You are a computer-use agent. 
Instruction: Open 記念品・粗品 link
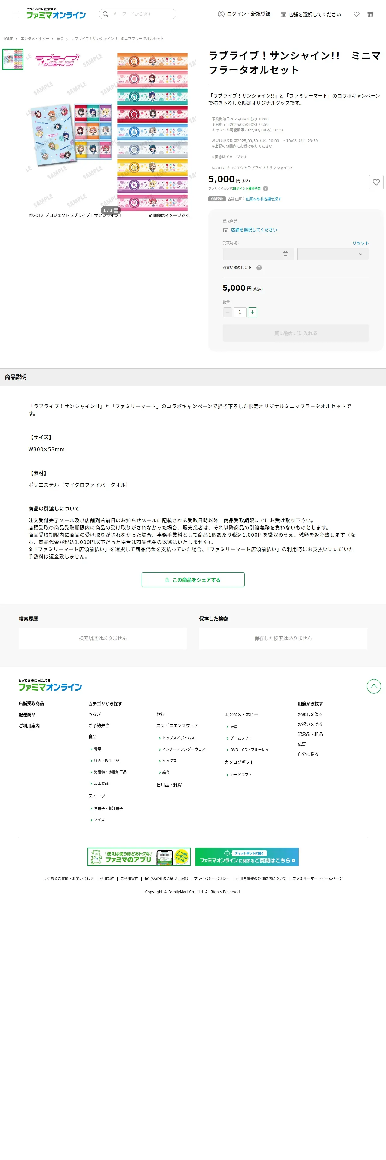310,734
